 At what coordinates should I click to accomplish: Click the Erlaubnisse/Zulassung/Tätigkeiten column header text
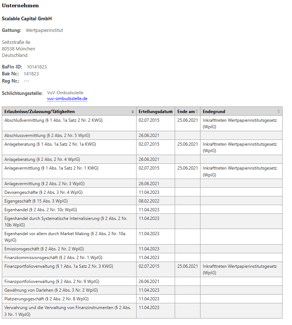40,112
